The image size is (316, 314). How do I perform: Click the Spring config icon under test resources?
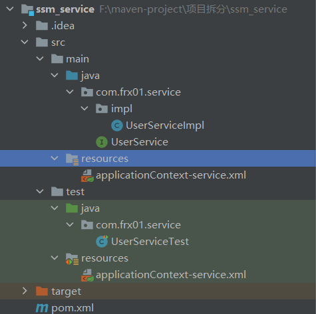(87, 275)
